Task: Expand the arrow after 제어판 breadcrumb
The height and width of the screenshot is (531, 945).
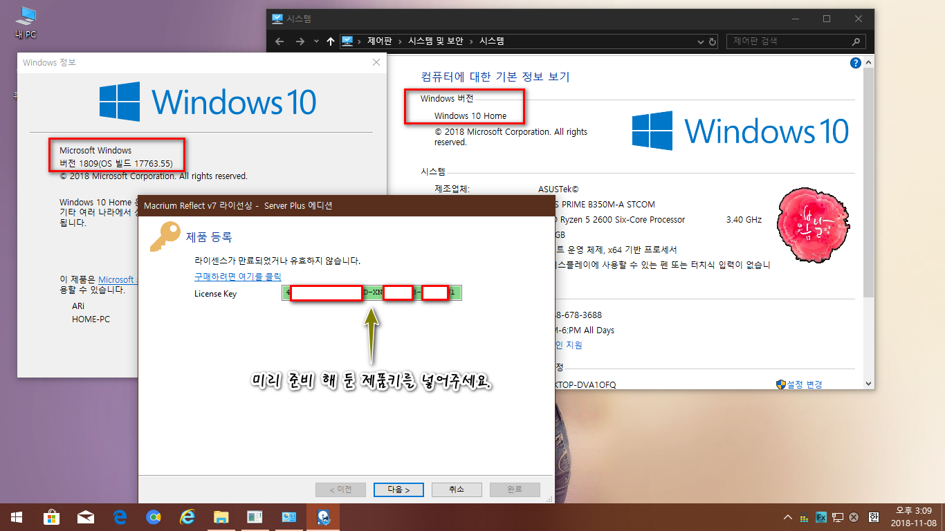Action: point(400,41)
